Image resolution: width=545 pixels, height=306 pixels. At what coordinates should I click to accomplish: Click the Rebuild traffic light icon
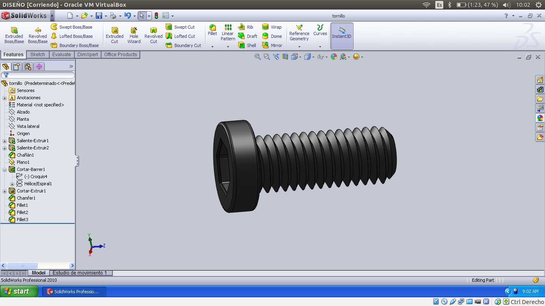pyautogui.click(x=156, y=16)
